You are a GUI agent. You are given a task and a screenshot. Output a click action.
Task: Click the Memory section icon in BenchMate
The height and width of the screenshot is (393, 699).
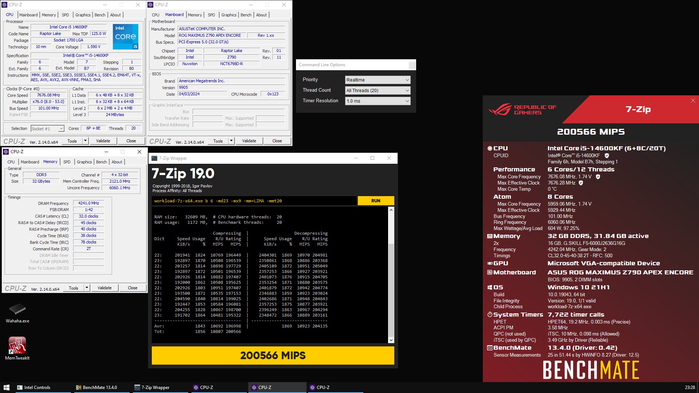(490, 236)
